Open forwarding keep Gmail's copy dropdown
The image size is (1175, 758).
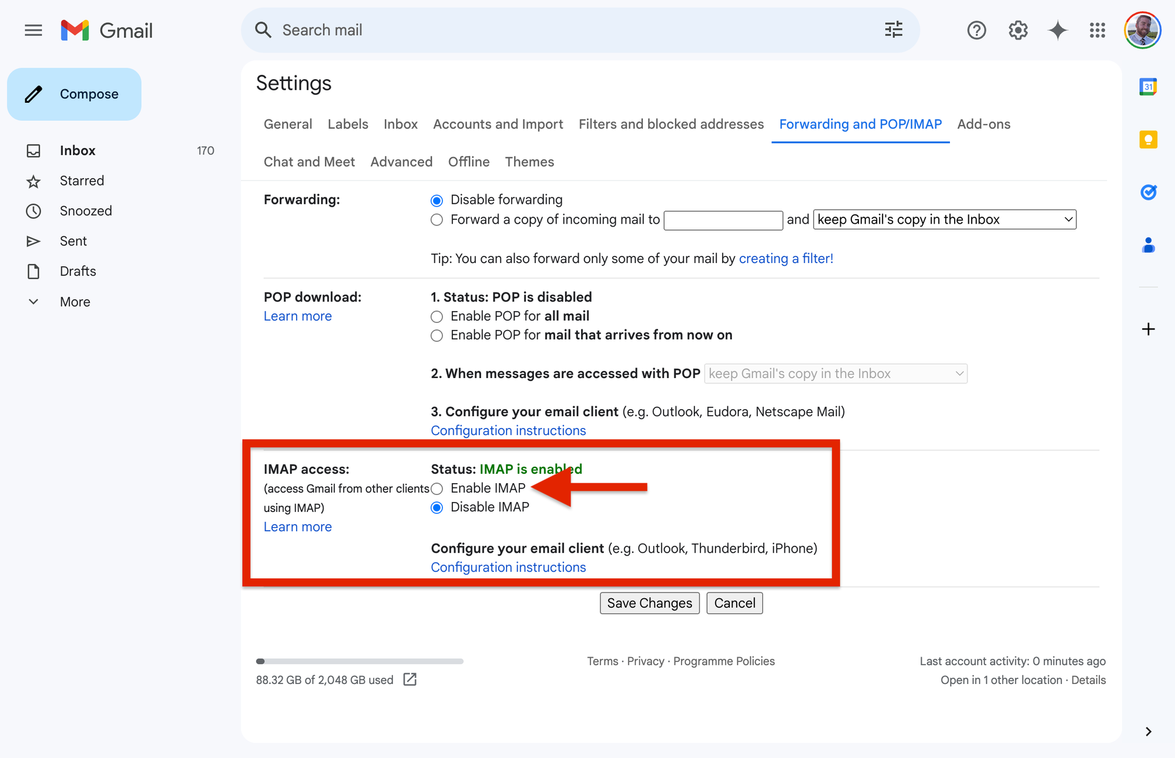(944, 220)
